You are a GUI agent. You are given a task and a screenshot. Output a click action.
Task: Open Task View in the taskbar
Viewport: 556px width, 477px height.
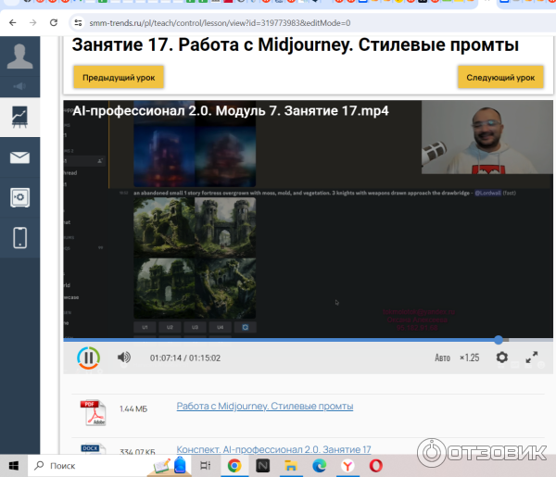pyautogui.click(x=206, y=466)
